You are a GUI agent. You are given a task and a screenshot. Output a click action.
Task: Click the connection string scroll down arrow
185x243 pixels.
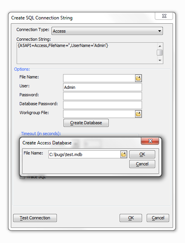click(x=160, y=61)
